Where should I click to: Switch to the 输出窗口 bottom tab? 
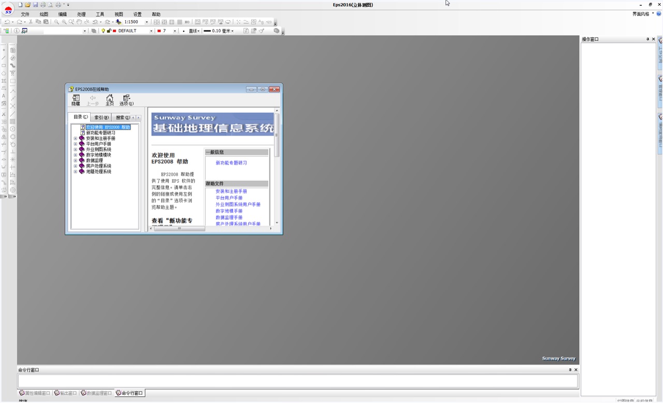pos(65,393)
